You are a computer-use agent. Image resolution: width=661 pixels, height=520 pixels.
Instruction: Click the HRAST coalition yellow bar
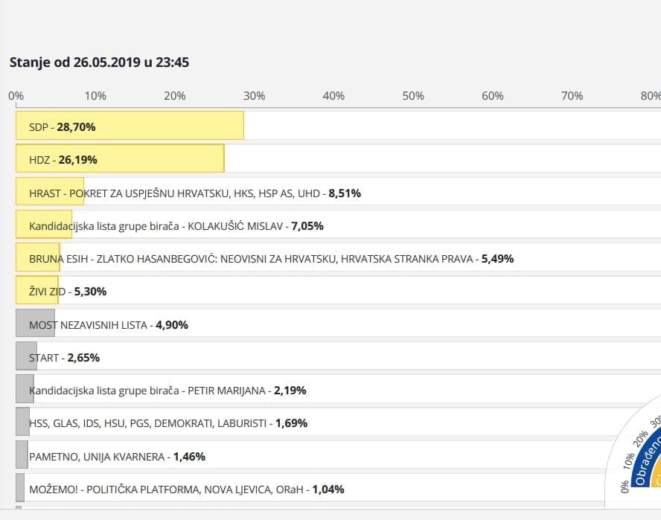(49, 192)
